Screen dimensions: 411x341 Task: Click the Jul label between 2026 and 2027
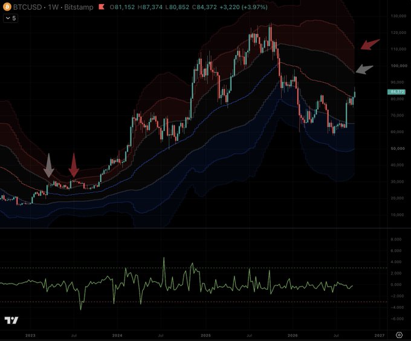click(336, 336)
